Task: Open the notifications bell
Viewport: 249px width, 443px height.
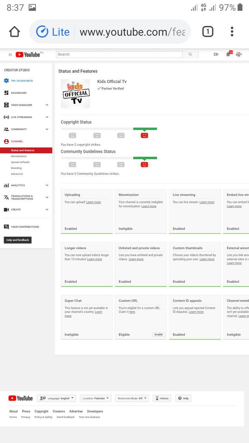Action: (228, 55)
